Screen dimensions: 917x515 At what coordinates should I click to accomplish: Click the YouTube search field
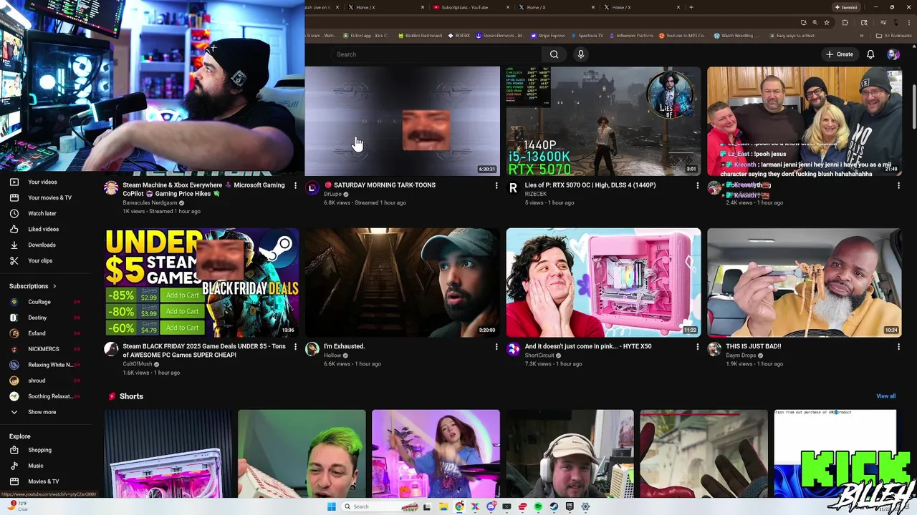coord(437,54)
